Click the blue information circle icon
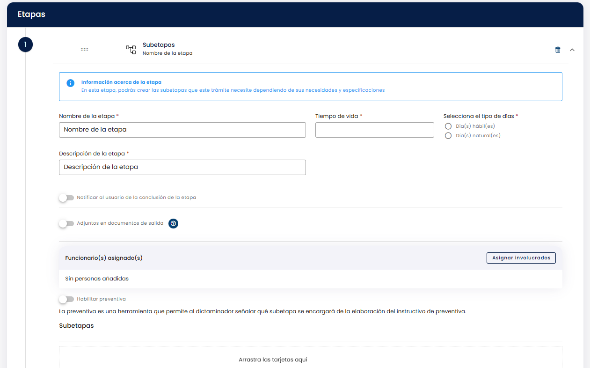Screen dimensions: 590x368 click(x=70, y=83)
